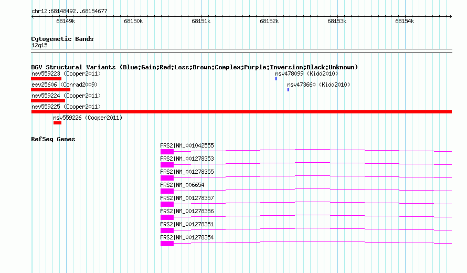Click the nsv478099 (Kidd2010) variant label

[306, 73]
